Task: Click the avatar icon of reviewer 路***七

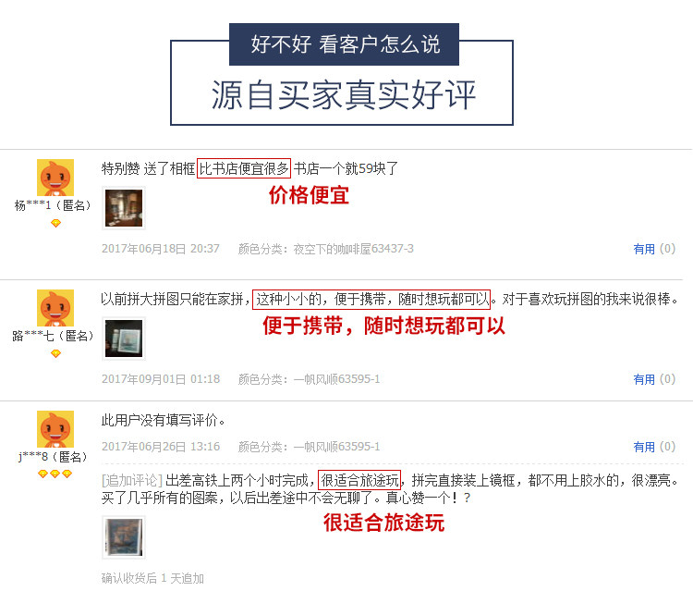Action: point(55,308)
